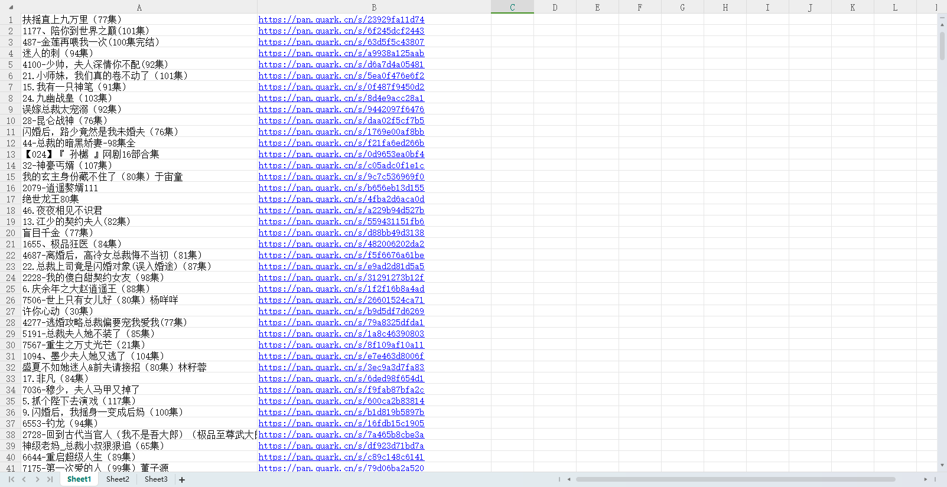The image size is (947, 487).
Task: Open the Sheet3 tab
Action: point(156,479)
